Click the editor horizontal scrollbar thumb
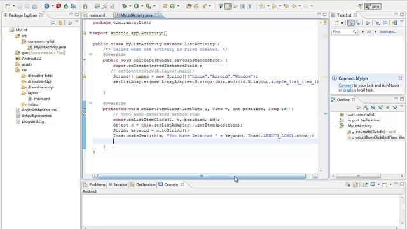 202,176
